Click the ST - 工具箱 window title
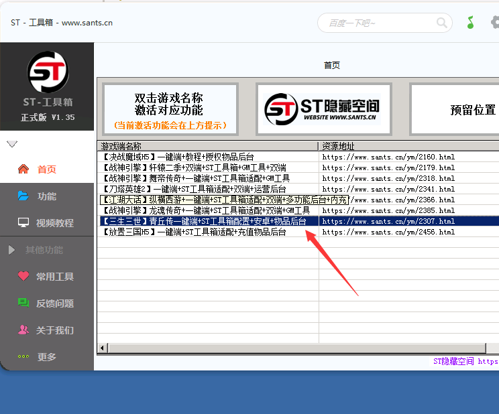 62,23
